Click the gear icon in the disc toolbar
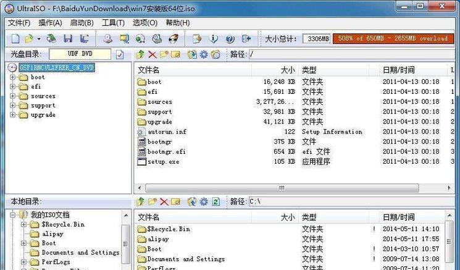This screenshot has width=460, height=270. coord(204,54)
